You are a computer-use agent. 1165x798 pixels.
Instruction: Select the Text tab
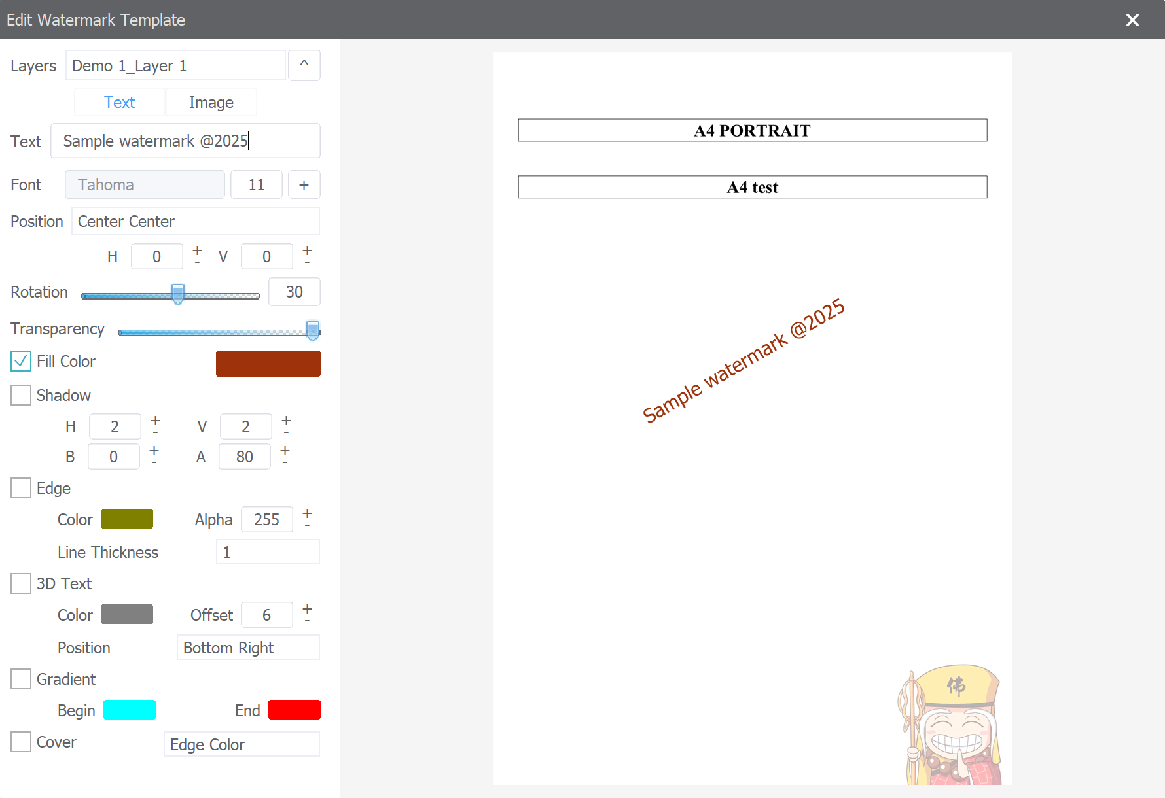(x=119, y=103)
